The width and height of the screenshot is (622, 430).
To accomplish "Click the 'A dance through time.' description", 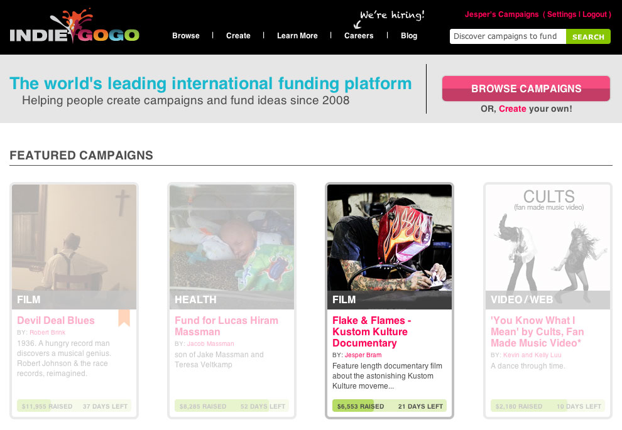I will [528, 366].
